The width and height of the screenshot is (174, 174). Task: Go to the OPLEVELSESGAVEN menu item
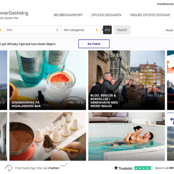(106, 15)
